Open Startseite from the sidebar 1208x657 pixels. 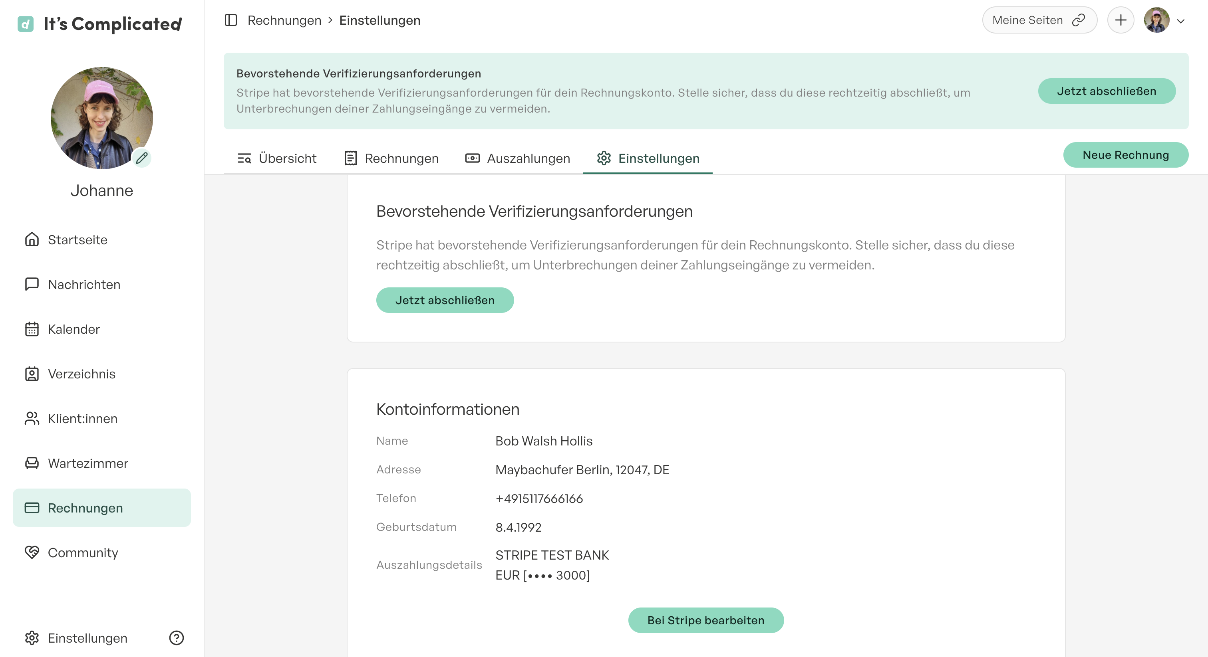point(77,239)
